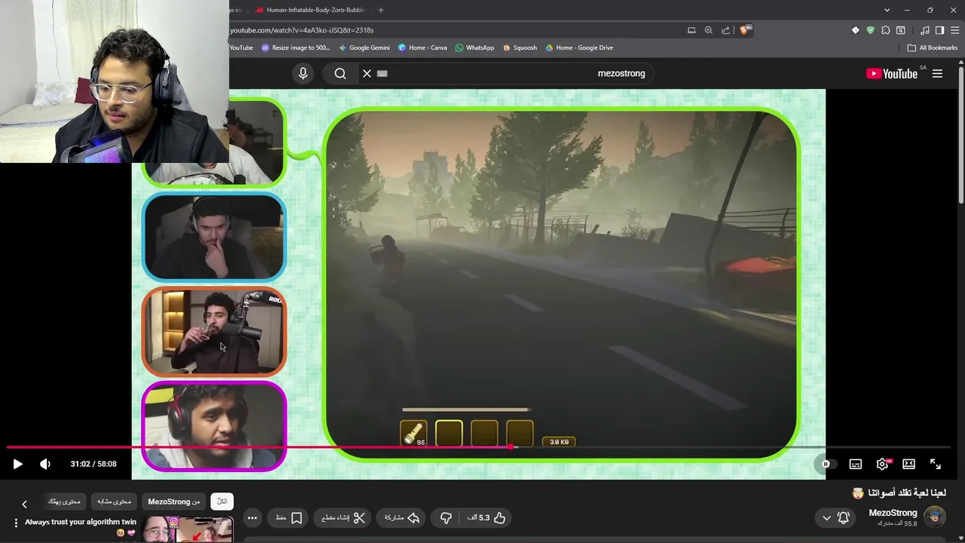Click the diamond-shaped extension icon
Image resolution: width=965 pixels, height=543 pixels.
[x=855, y=30]
